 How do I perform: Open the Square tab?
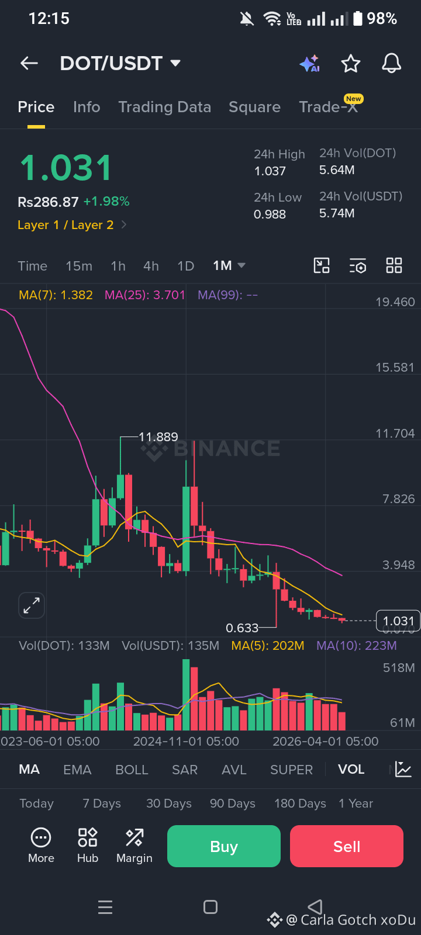pyautogui.click(x=254, y=107)
